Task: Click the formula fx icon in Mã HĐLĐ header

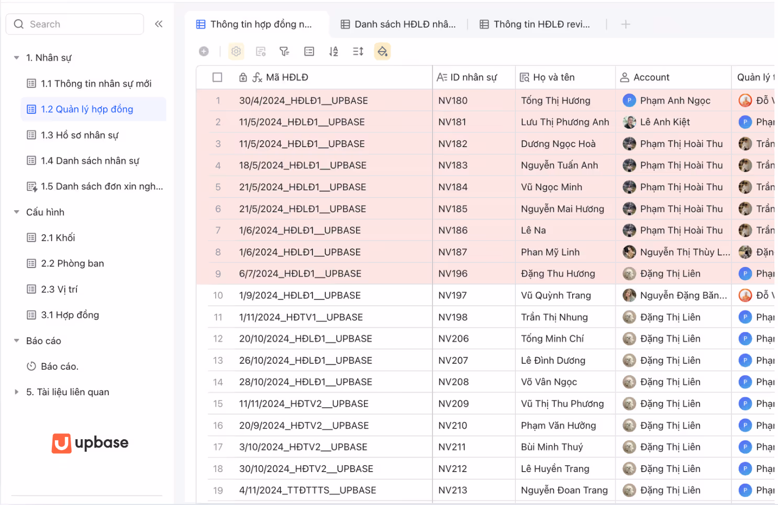Action: click(257, 77)
